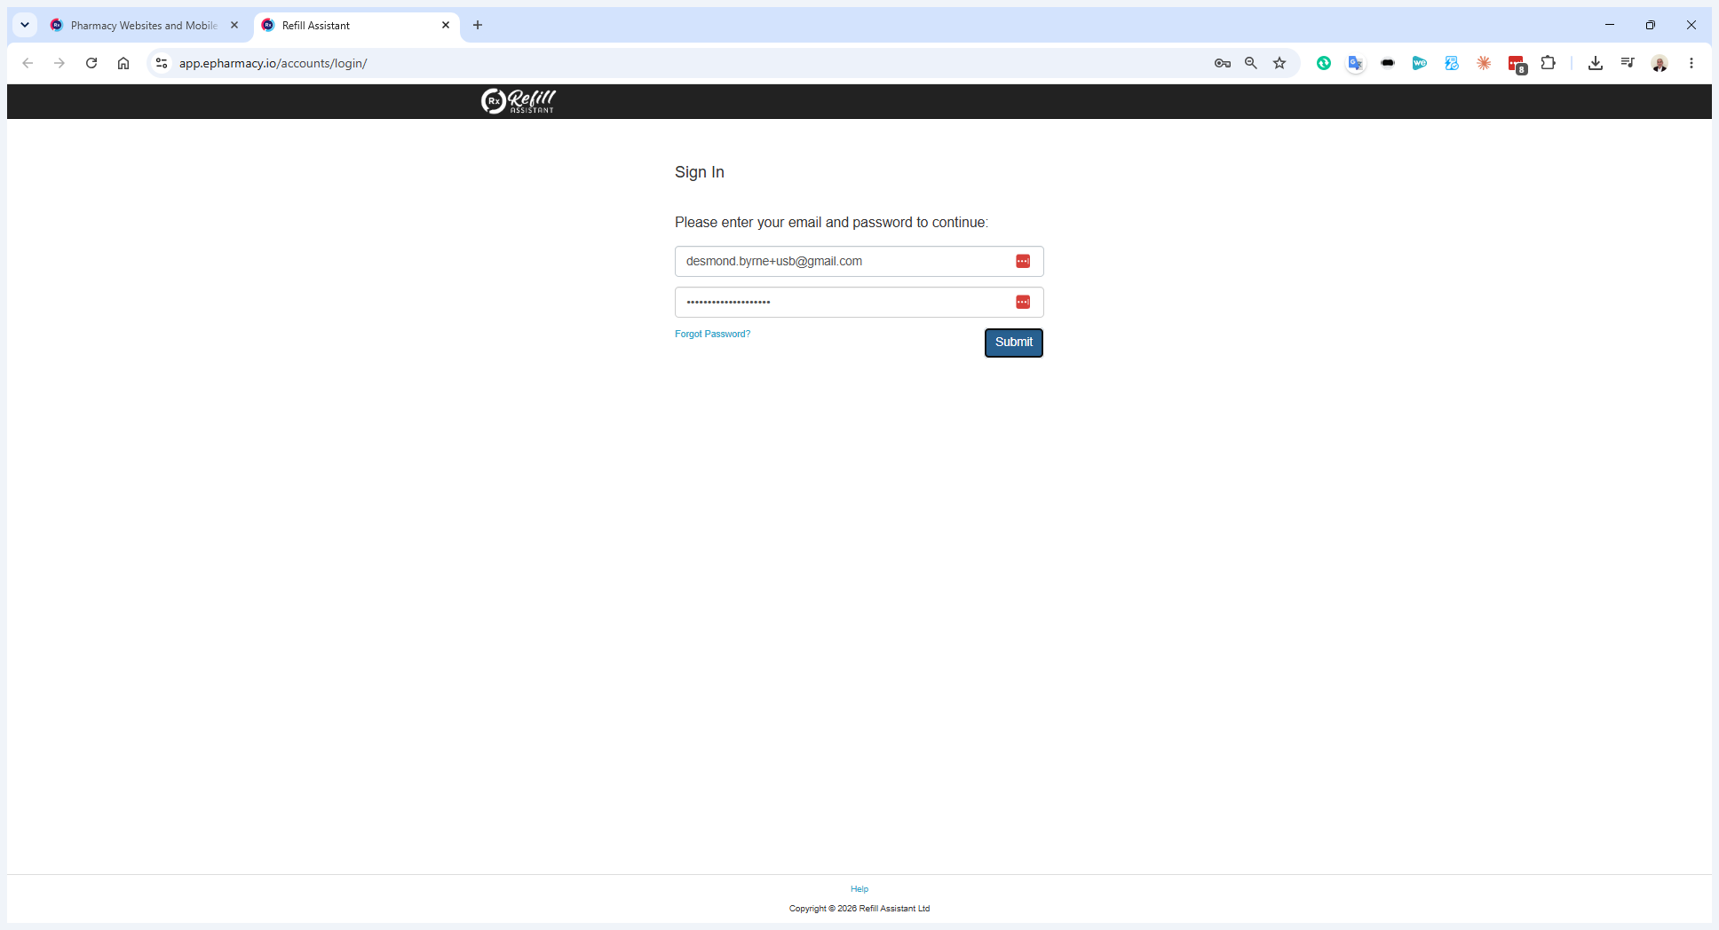
Task: Open the Chrome three-dot menu
Action: (x=1691, y=63)
